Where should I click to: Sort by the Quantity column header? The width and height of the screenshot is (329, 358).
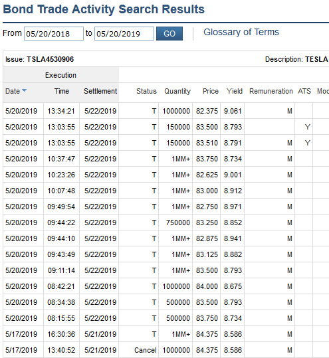177,91
